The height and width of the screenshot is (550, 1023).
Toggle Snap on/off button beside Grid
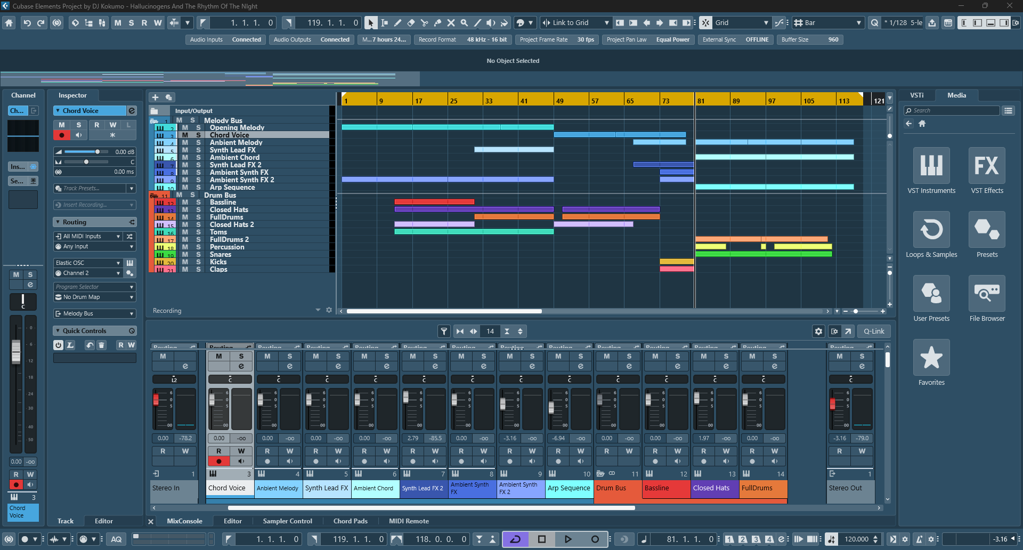pyautogui.click(x=705, y=23)
